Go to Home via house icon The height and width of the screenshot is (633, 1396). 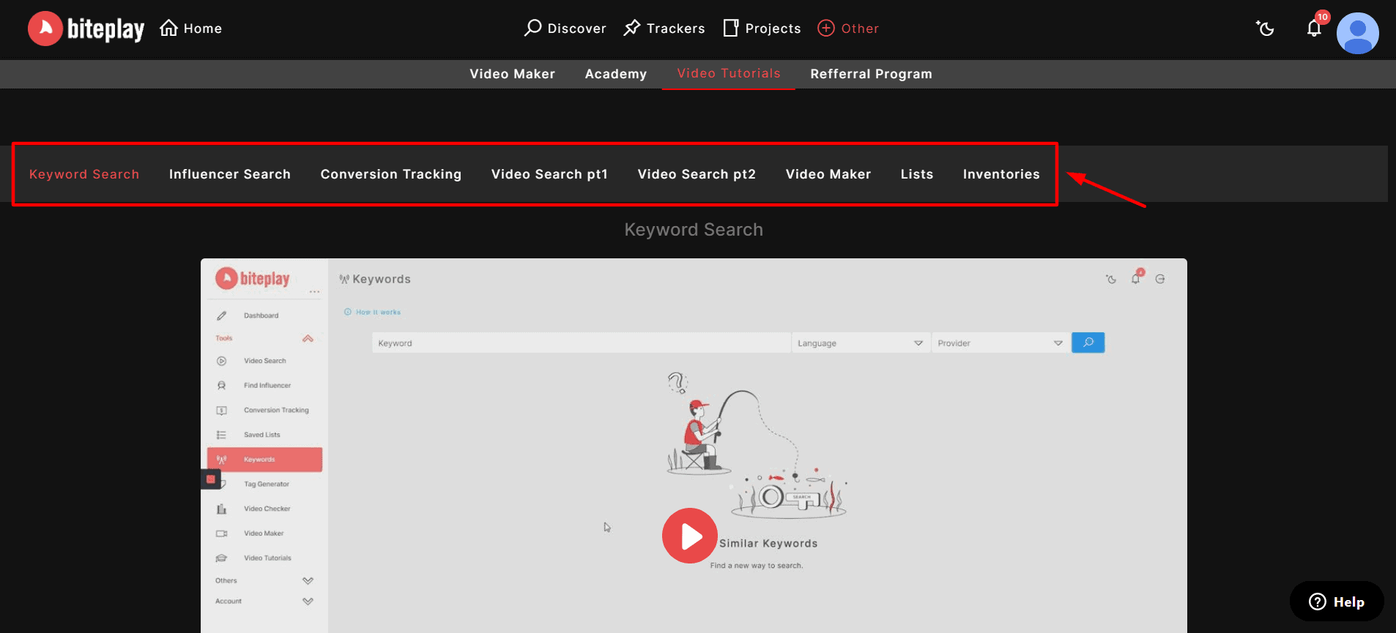point(169,28)
